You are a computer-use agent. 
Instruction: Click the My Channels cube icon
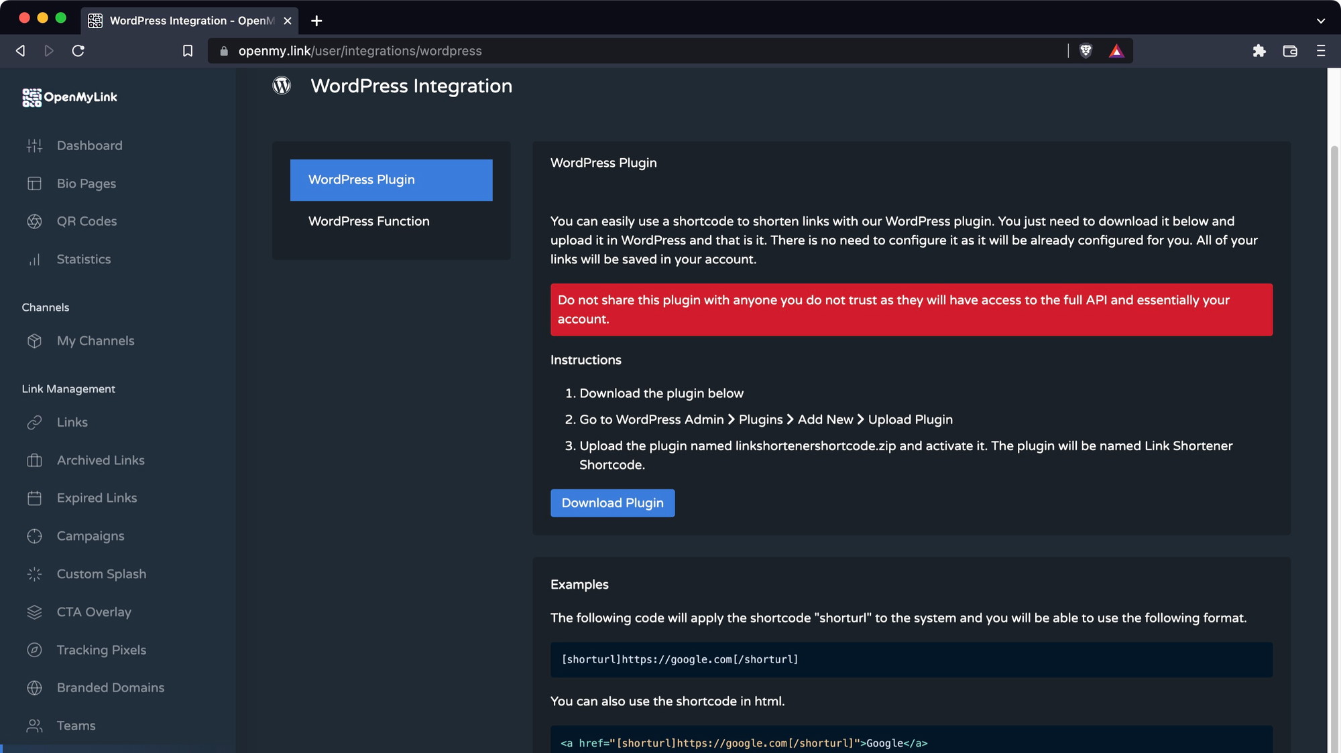(x=35, y=341)
